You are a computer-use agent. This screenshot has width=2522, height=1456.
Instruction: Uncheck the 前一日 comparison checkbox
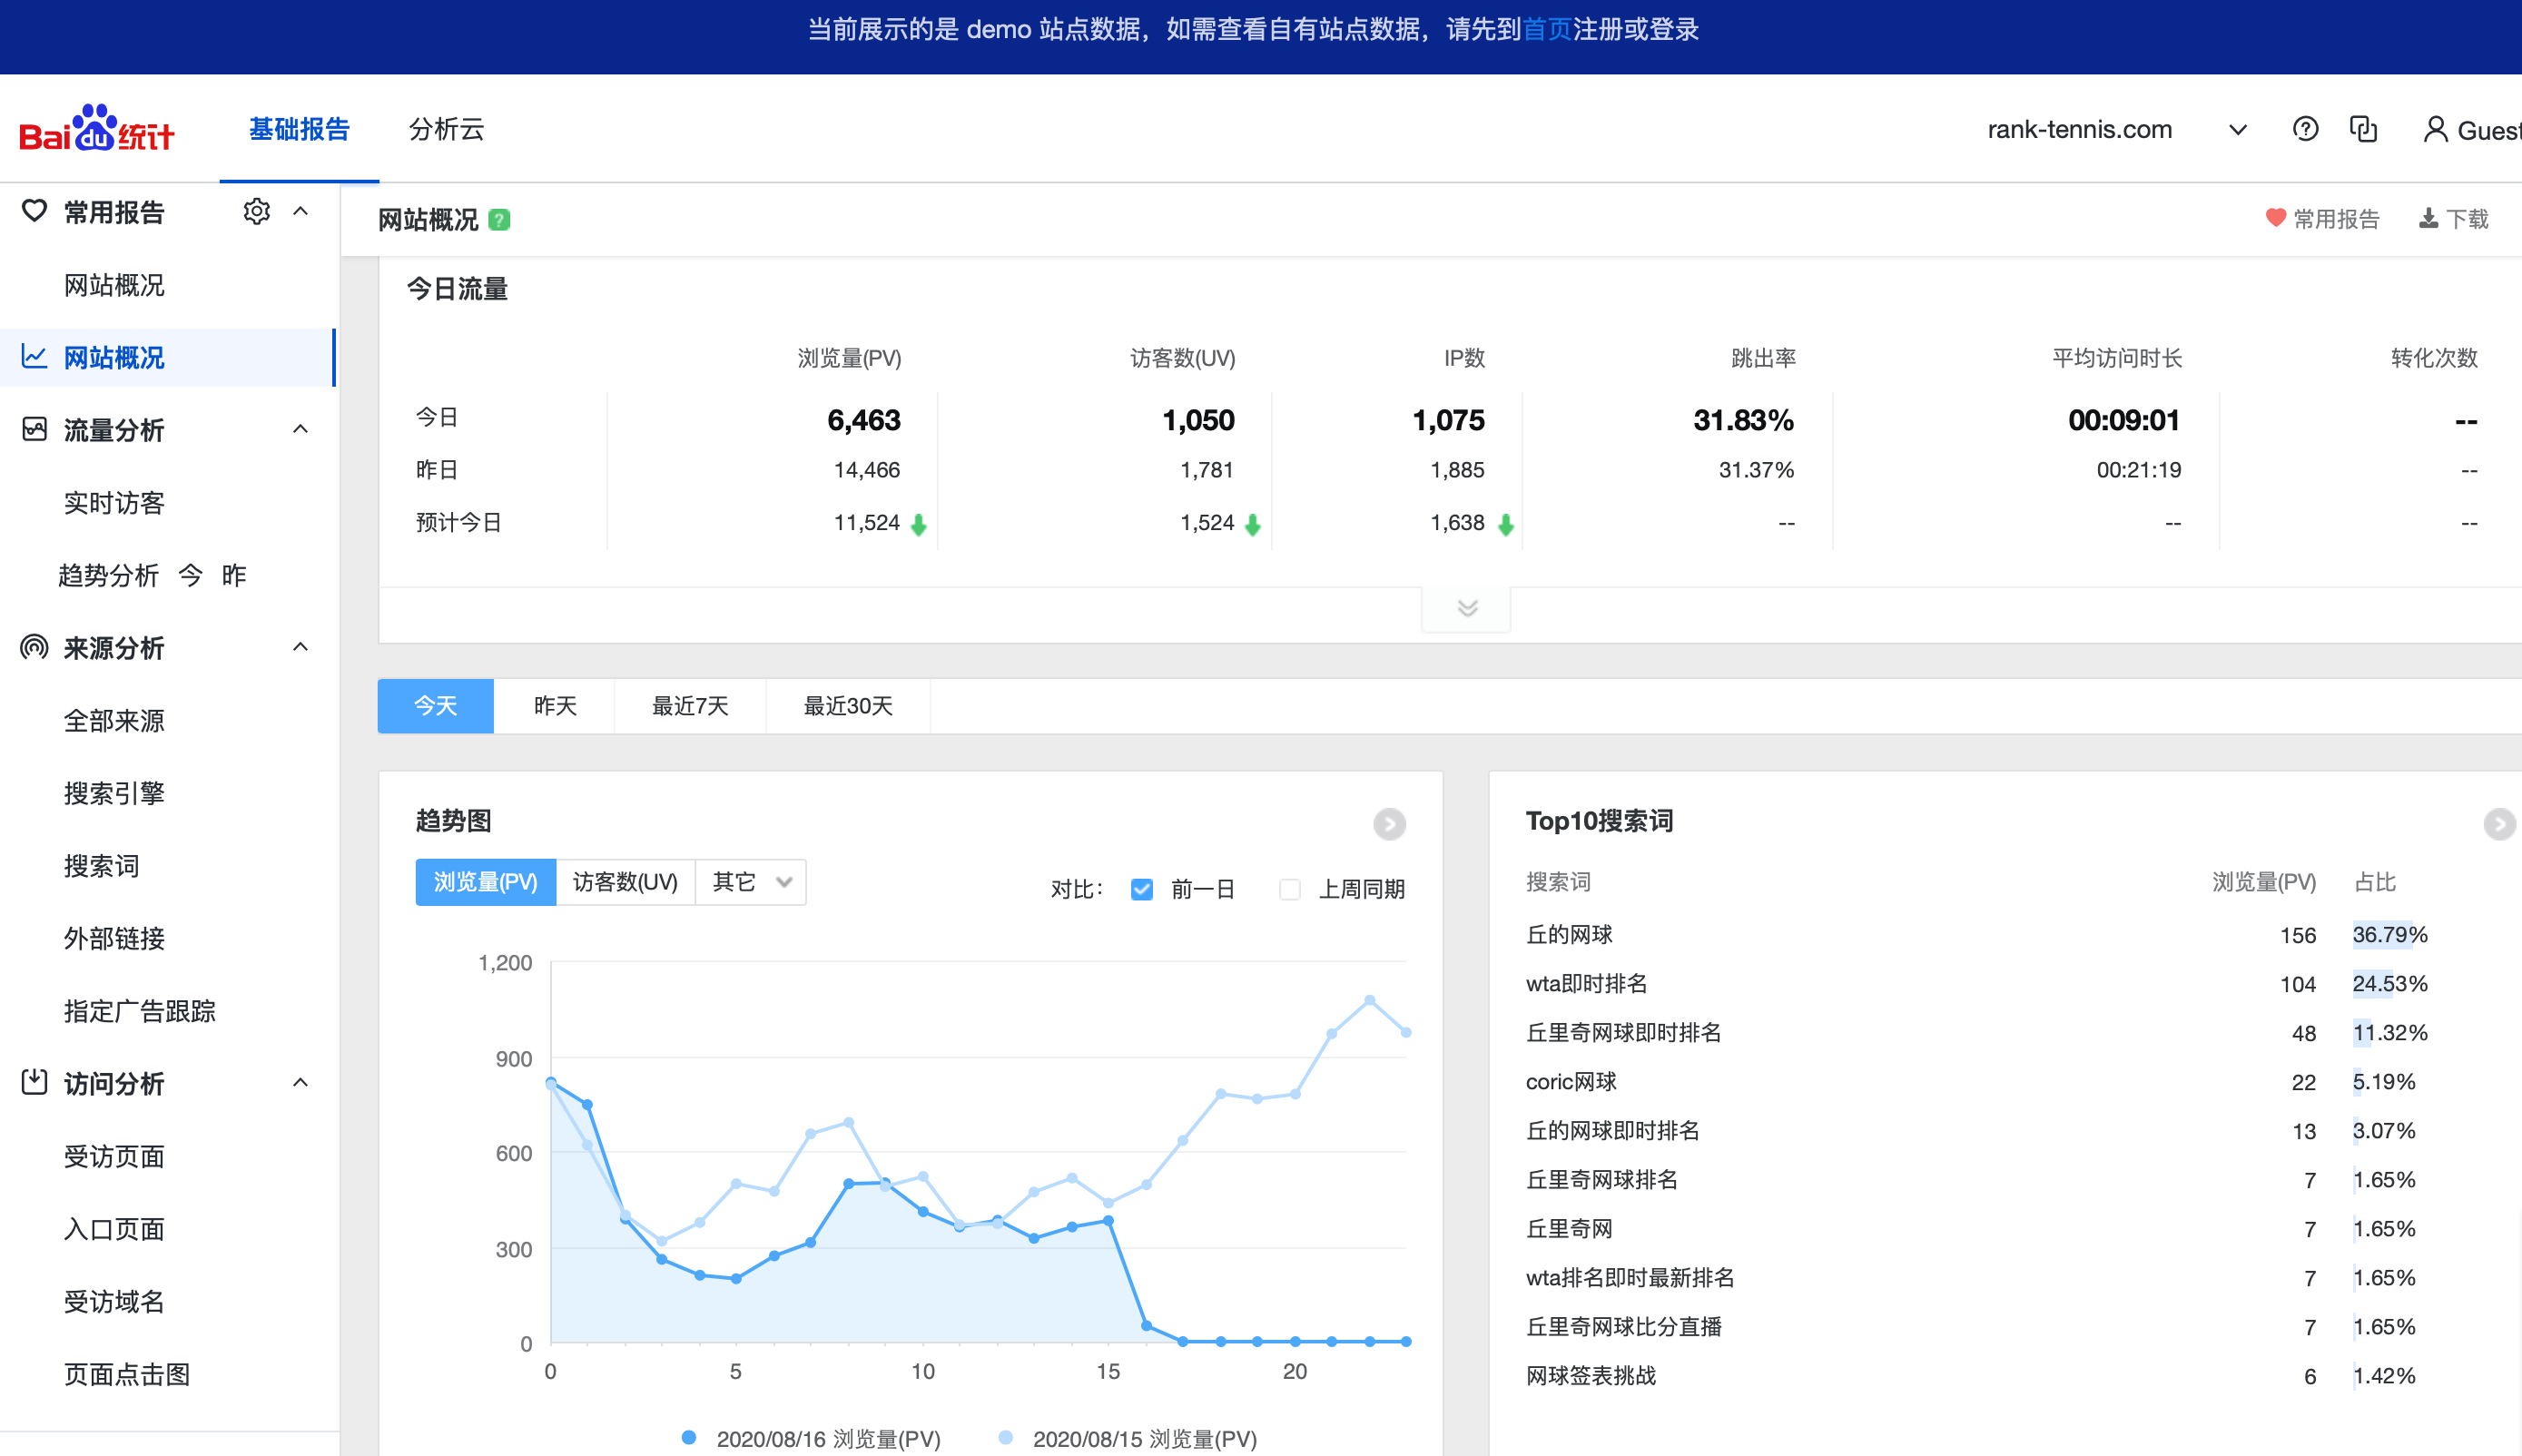[x=1141, y=888]
